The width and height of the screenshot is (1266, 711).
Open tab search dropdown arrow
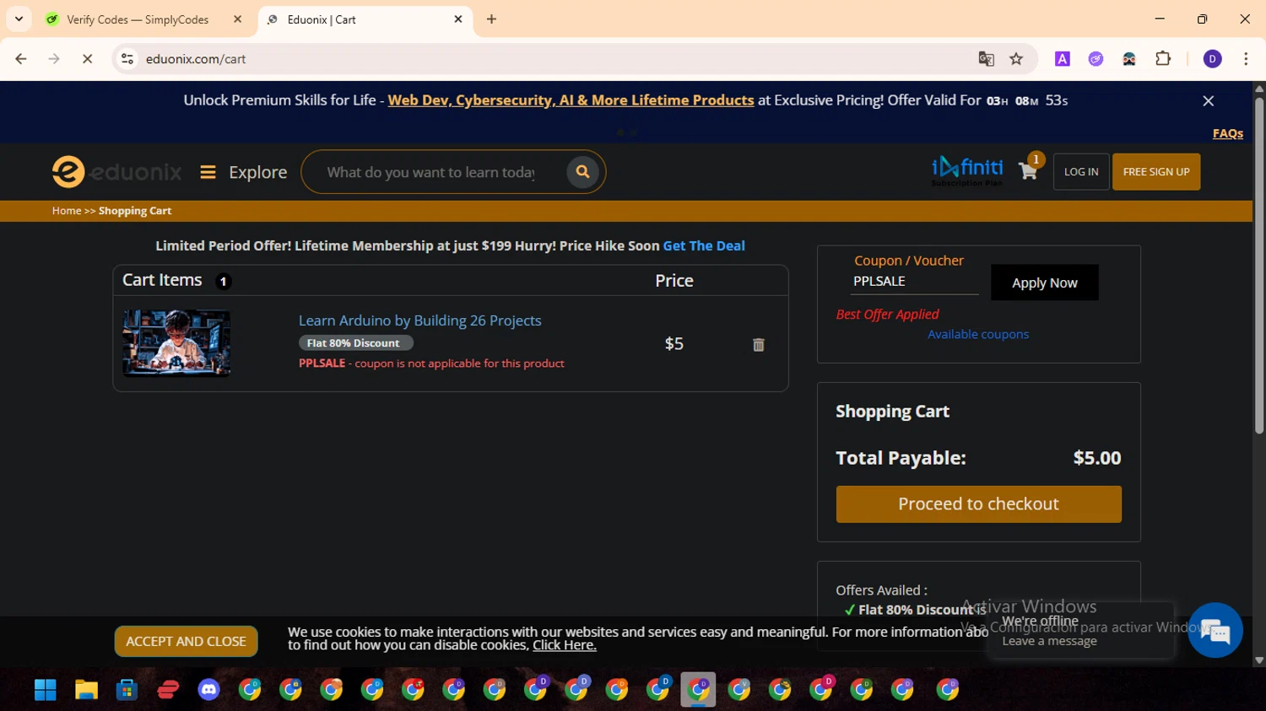(19, 19)
